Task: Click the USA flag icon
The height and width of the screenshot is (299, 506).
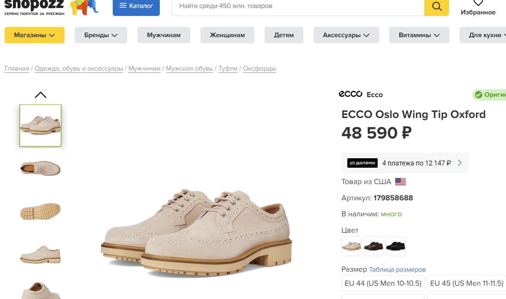Action: pos(400,182)
